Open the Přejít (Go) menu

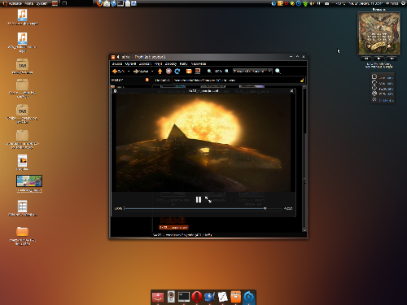(158, 63)
